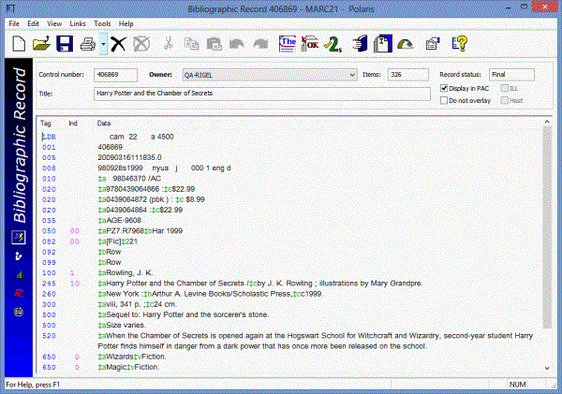Viewport: 562px width, 394px height.
Task: Check the Do not overlay checkbox
Action: tap(444, 100)
